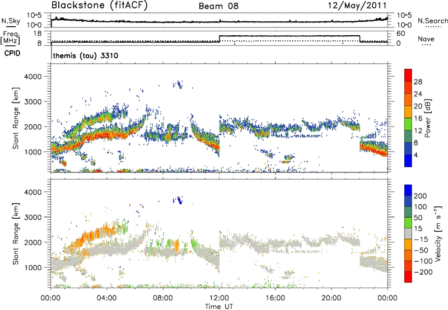The height and width of the screenshot is (310, 448).
Task: Click the 'Time UT' axis title
Action: (219, 307)
